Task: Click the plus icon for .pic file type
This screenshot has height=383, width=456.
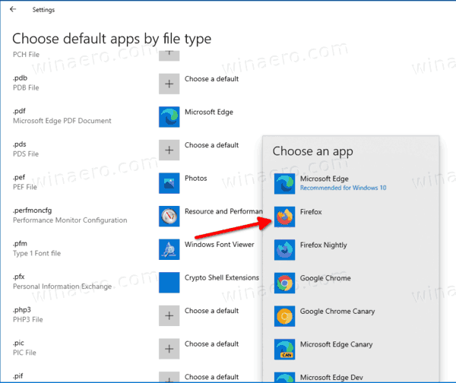Action: (x=169, y=349)
